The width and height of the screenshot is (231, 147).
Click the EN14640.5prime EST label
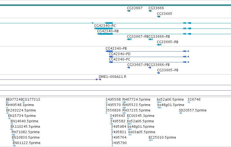coord(24,122)
